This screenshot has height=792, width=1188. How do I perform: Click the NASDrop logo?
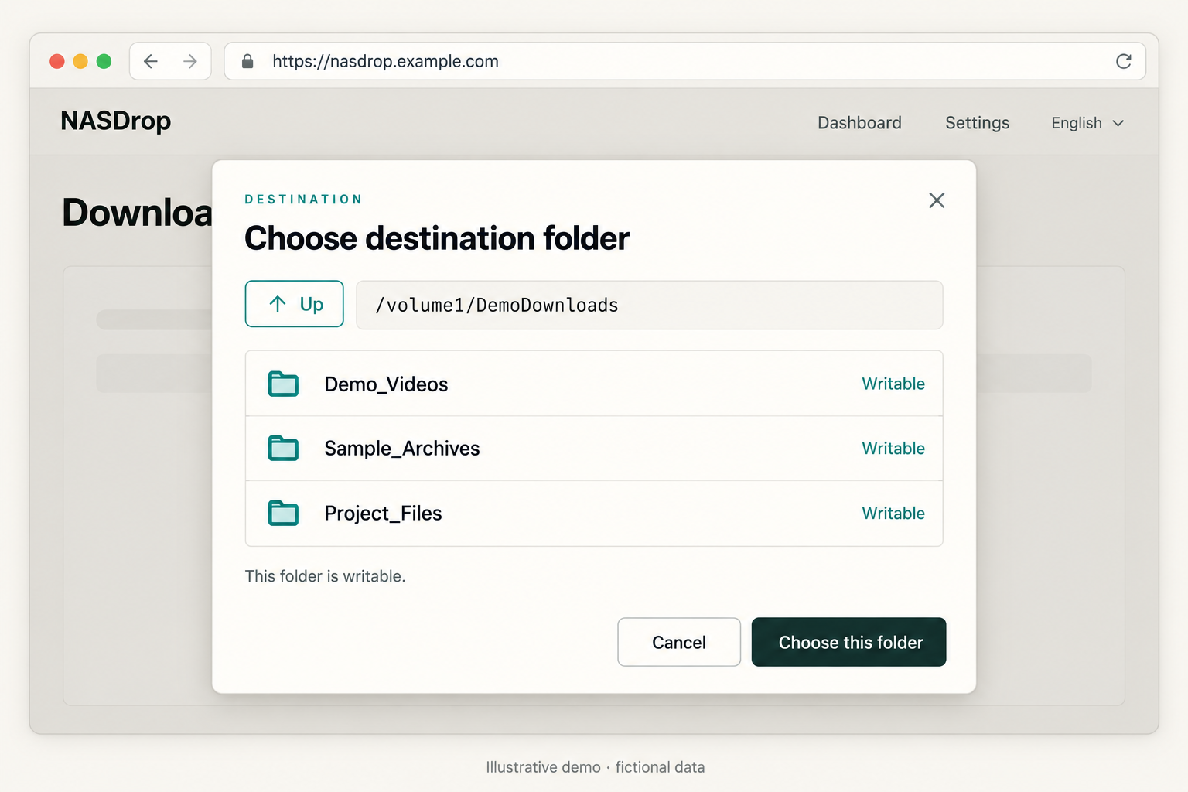116,121
